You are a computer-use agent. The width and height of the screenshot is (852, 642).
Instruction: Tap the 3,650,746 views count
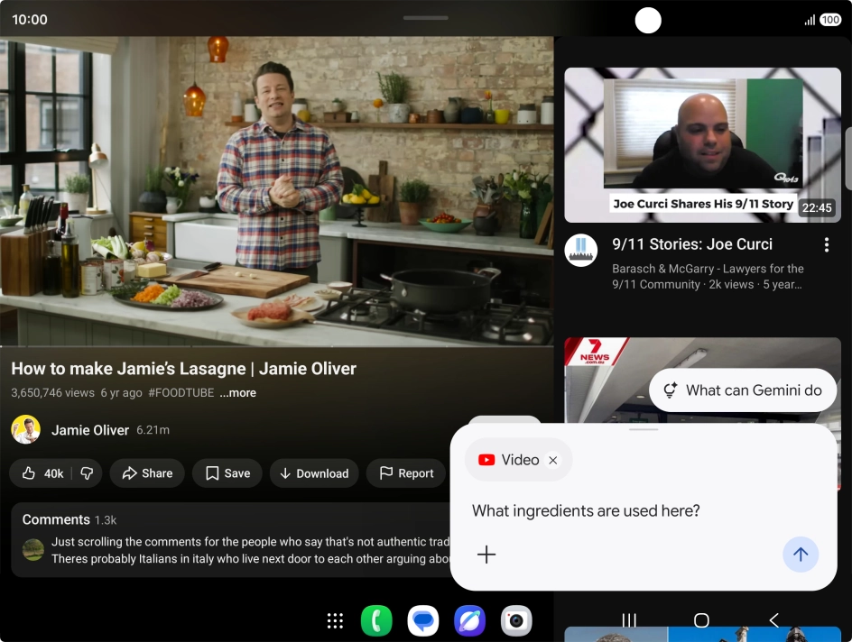[x=52, y=393]
